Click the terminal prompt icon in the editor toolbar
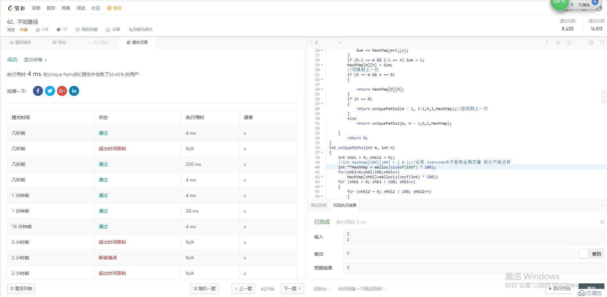This screenshot has height=297, width=607. [580, 43]
